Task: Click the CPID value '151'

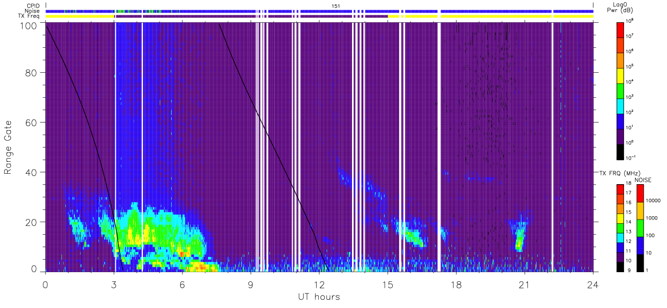Action: click(336, 6)
